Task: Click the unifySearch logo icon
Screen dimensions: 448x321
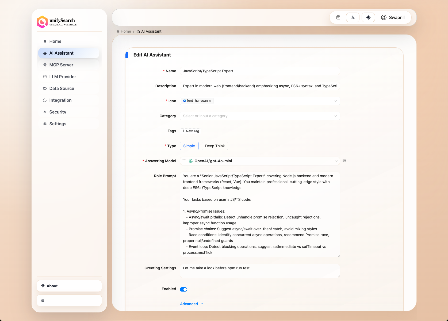Action: point(42,22)
